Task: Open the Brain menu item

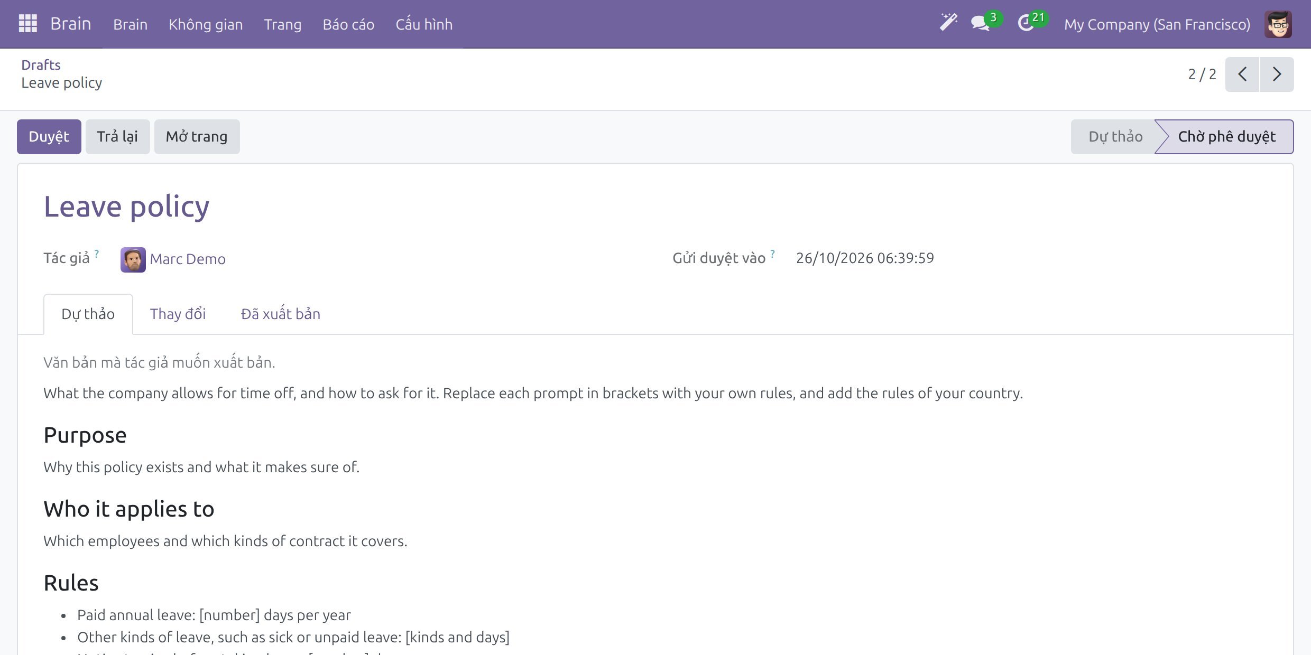Action: [130, 24]
